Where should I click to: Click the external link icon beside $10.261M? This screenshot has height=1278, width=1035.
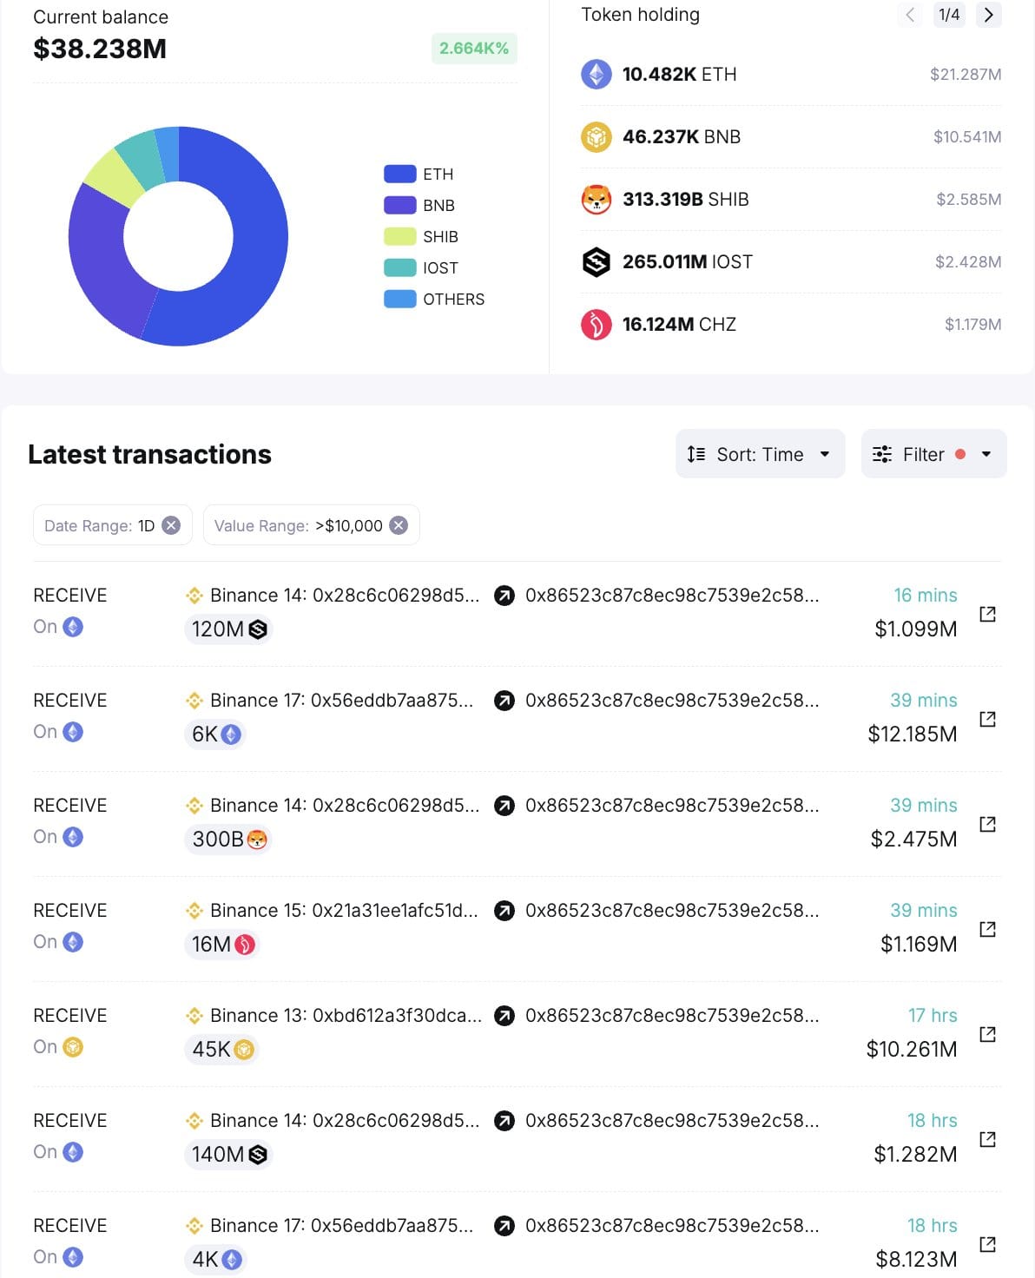[987, 1034]
